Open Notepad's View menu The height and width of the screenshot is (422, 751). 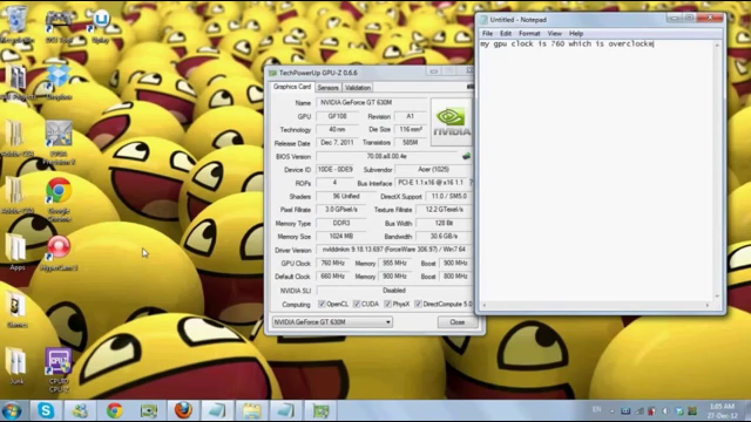[554, 33]
